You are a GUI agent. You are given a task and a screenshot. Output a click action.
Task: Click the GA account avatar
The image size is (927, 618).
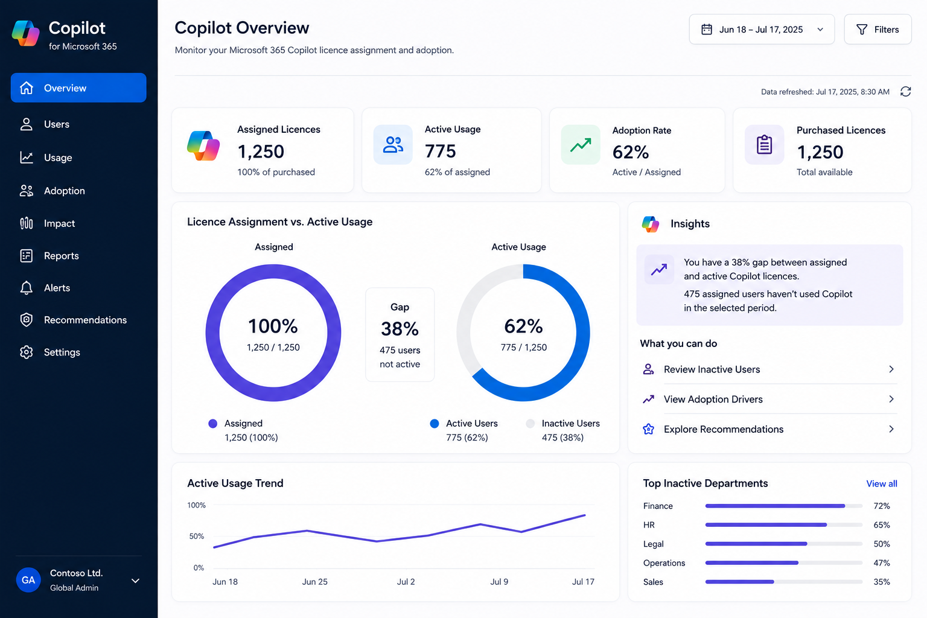pos(28,580)
